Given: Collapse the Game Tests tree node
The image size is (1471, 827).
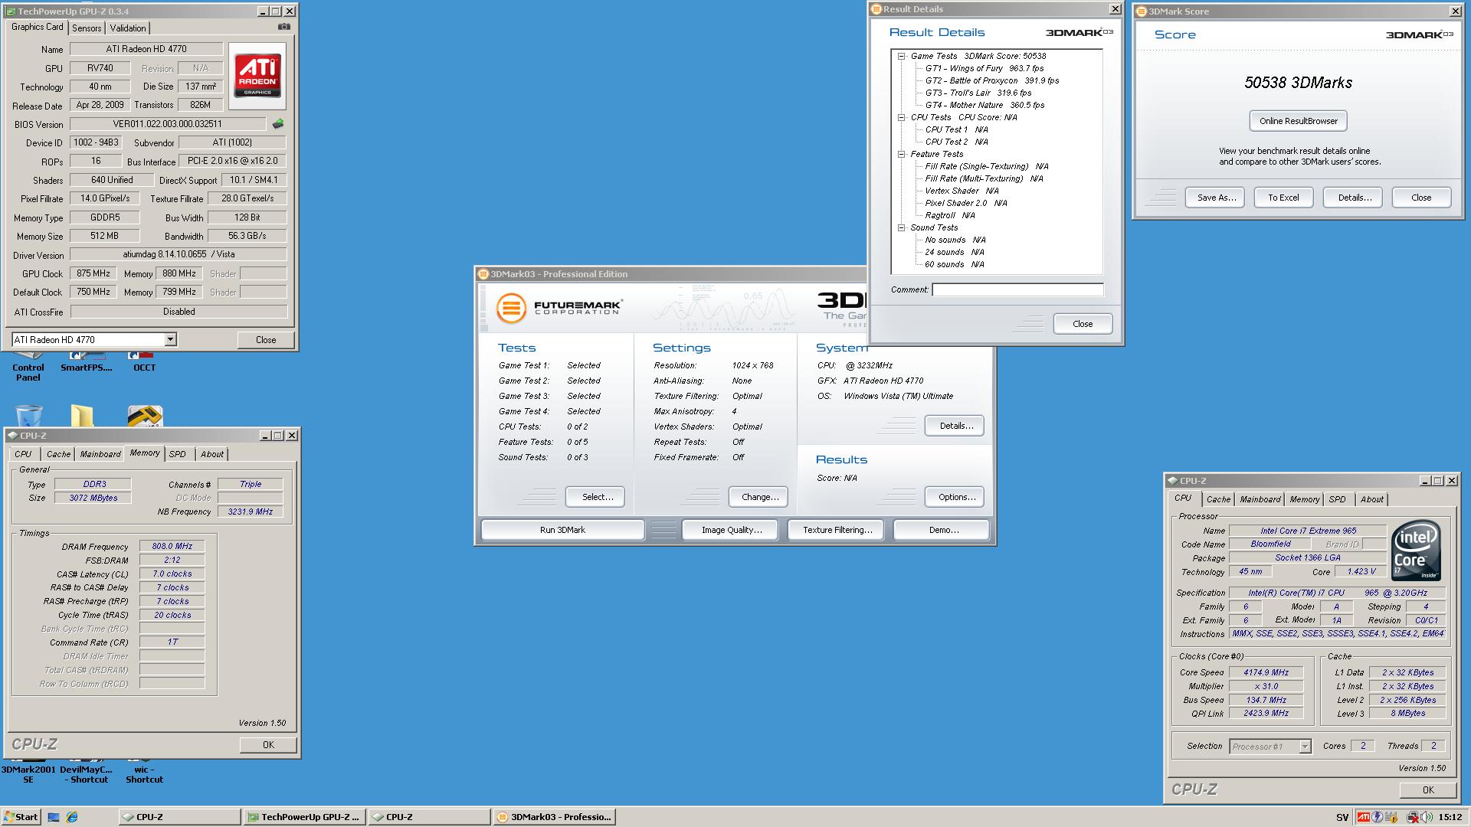Looking at the screenshot, I should 902,56.
